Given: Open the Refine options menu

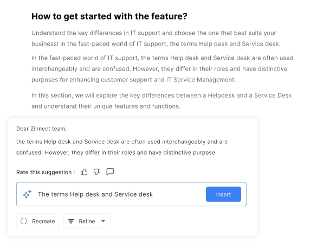Looking at the screenshot, I should (87, 221).
